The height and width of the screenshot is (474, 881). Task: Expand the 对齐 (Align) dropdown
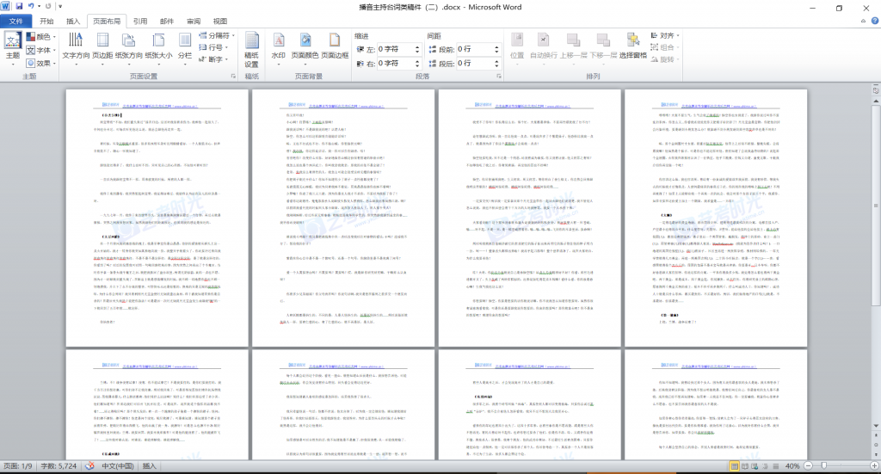coord(667,36)
